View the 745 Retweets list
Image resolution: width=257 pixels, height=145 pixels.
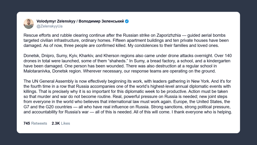point(35,123)
